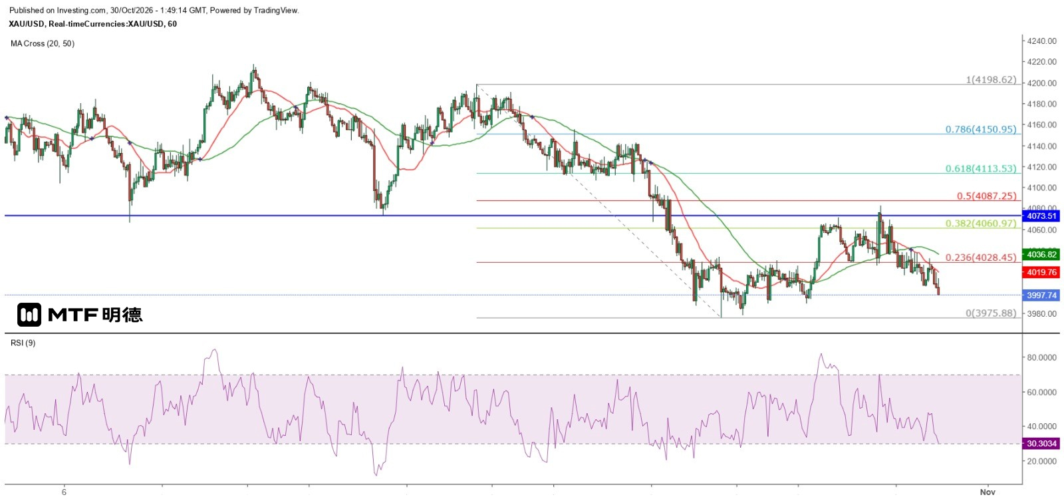This screenshot has width=1064, height=501.
Task: Click the 0.5(4087.25) Fibonacci label
Action: (987, 196)
